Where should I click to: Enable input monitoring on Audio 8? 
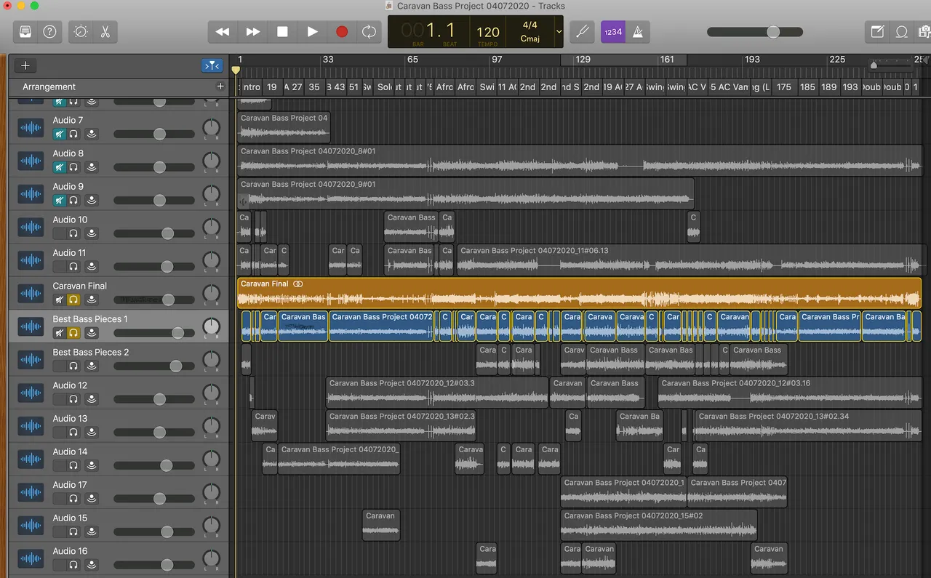pyautogui.click(x=92, y=167)
